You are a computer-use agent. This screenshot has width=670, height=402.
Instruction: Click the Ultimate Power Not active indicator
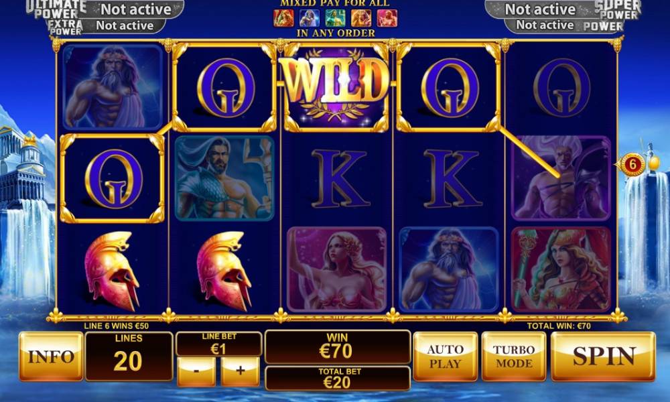(135, 9)
